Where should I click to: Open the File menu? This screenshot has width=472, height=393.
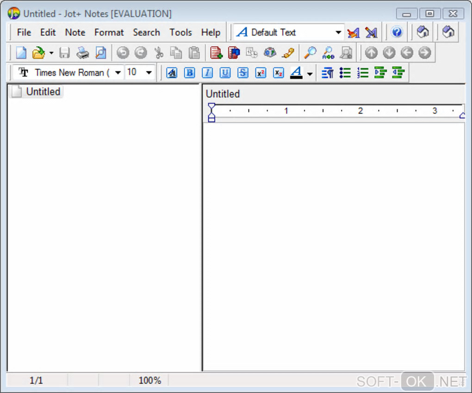24,32
